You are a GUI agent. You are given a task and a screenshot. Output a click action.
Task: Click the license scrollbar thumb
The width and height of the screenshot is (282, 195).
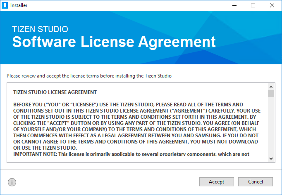(271, 94)
